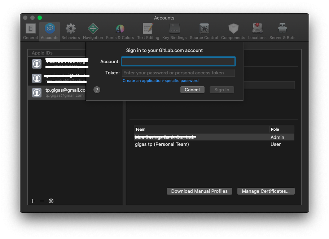Image resolution: width=329 pixels, height=239 pixels.
Task: Open Server & Bots preferences
Action: coord(282,31)
